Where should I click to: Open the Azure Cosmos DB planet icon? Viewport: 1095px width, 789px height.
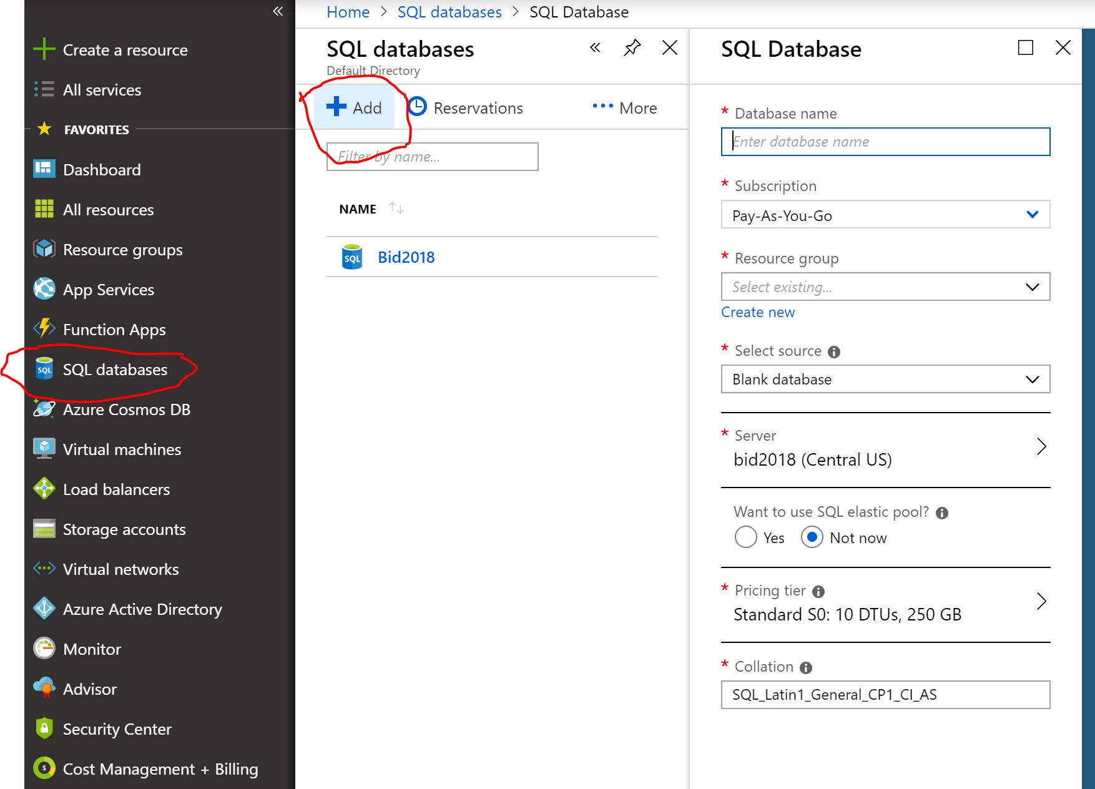(x=44, y=409)
